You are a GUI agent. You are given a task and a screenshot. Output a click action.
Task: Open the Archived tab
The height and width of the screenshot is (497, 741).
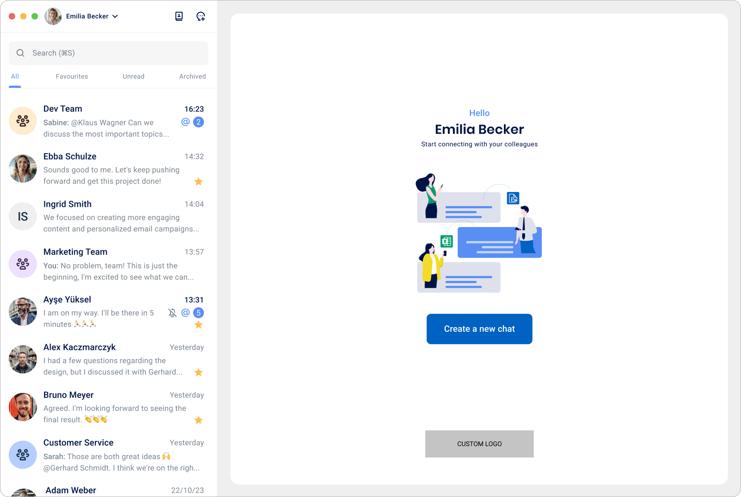pyautogui.click(x=192, y=76)
